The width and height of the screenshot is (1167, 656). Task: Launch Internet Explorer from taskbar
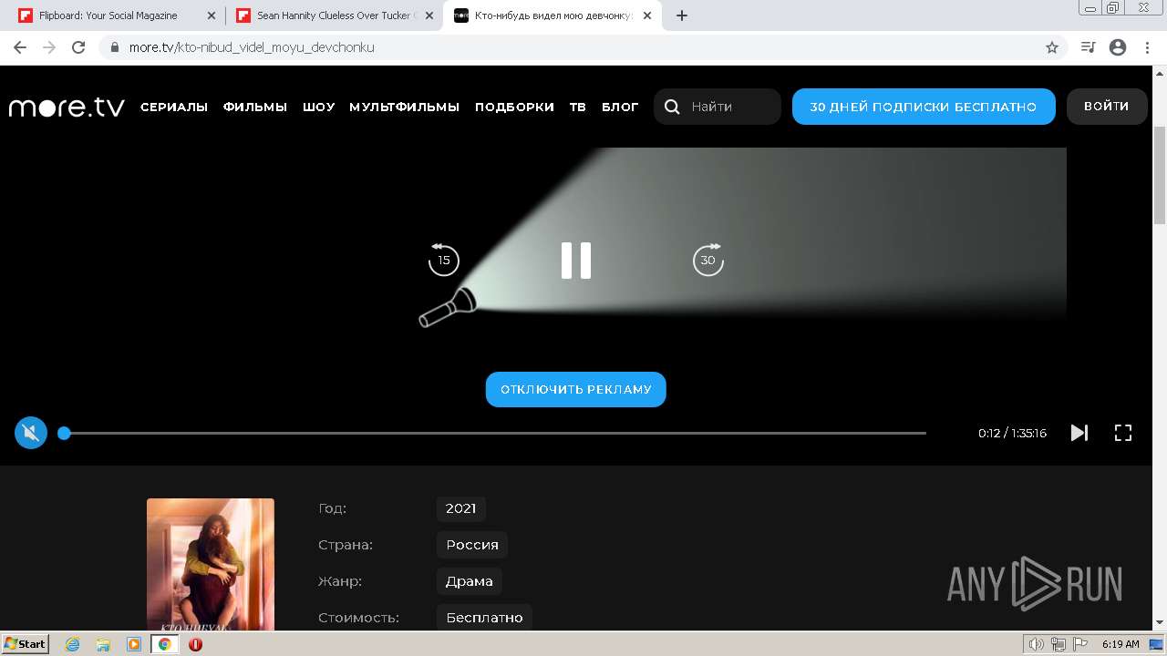tap(72, 644)
